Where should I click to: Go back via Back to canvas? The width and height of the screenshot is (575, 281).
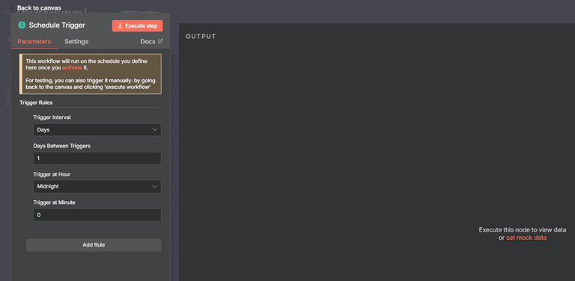pos(39,7)
